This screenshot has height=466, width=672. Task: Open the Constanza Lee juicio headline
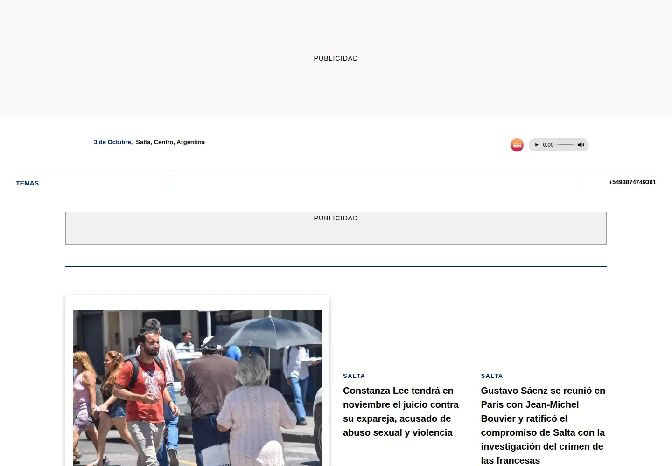(x=401, y=411)
